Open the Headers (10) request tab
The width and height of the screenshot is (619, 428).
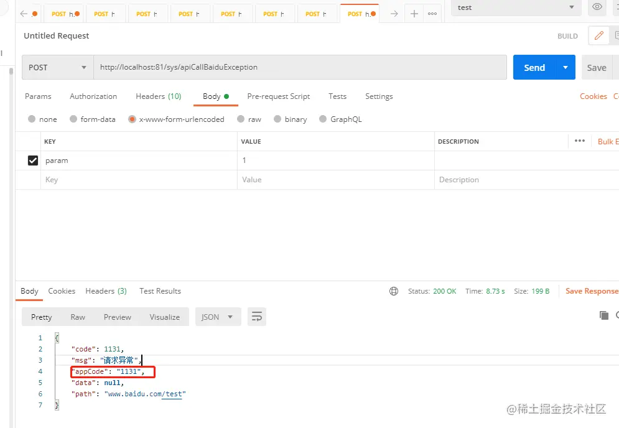pos(158,96)
